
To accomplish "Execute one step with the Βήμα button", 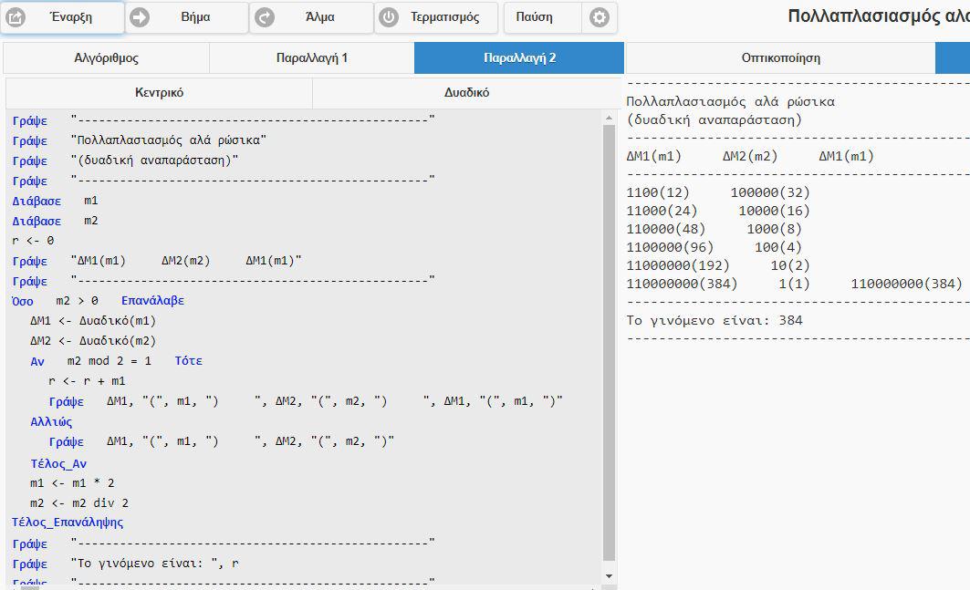I will pyautogui.click(x=187, y=17).
